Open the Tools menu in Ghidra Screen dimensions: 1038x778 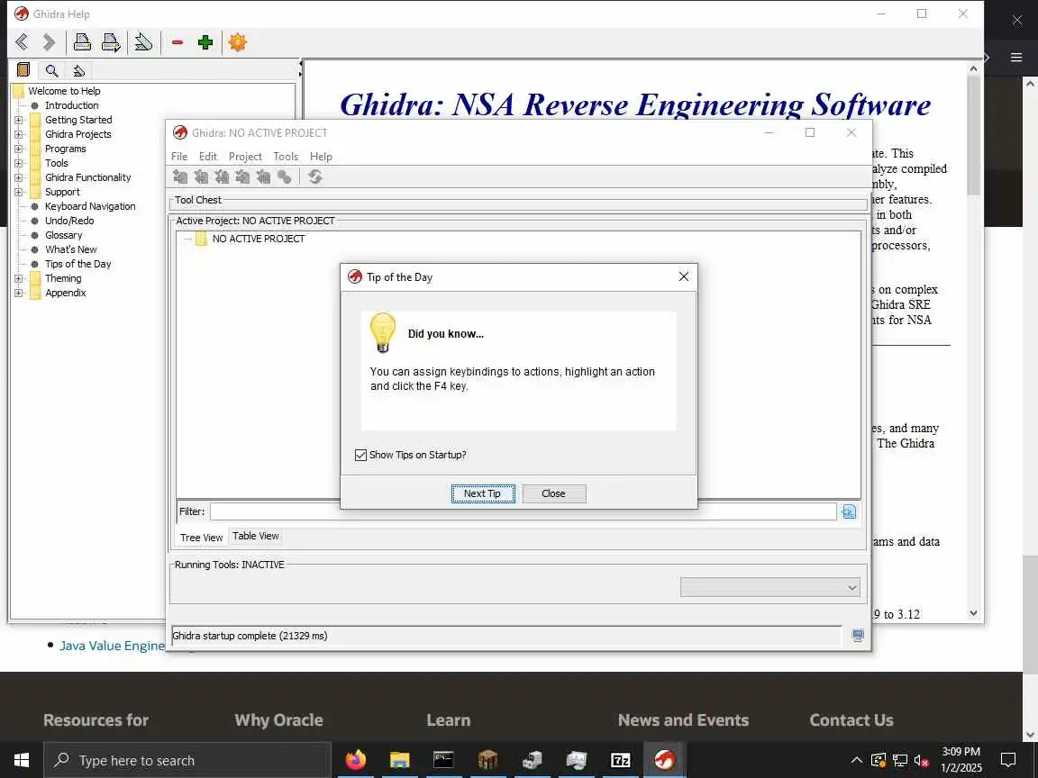(286, 157)
